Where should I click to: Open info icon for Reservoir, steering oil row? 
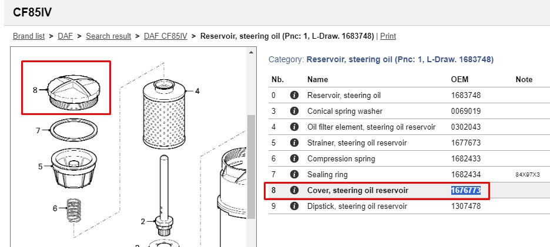pyautogui.click(x=294, y=95)
